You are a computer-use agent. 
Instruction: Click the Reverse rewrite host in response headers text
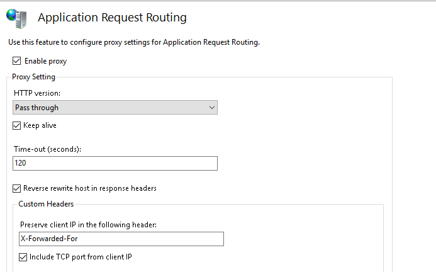pyautogui.click(x=90, y=188)
